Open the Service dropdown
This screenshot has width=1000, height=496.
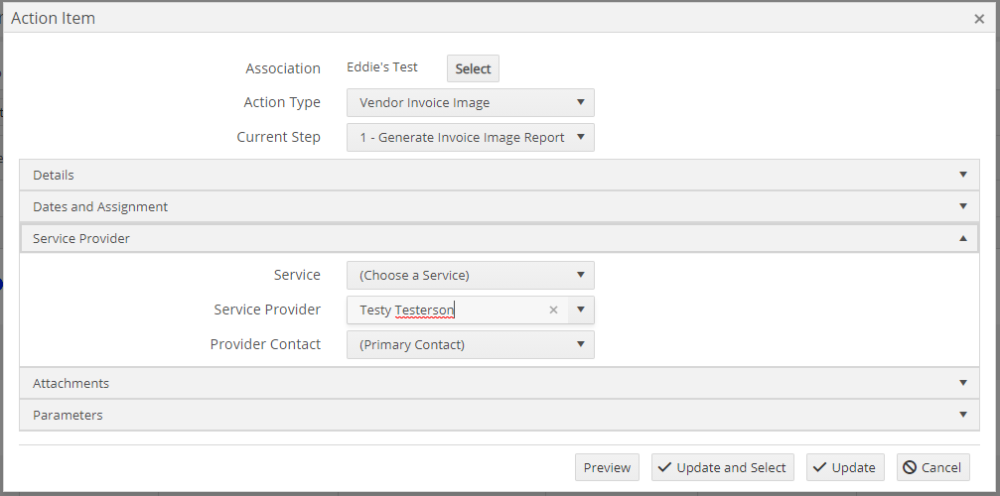coord(471,275)
